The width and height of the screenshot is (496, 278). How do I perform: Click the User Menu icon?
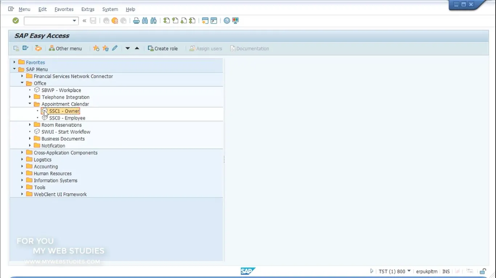[x=16, y=48]
